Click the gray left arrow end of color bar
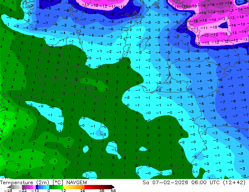The image size is (249, 192). point(9,187)
